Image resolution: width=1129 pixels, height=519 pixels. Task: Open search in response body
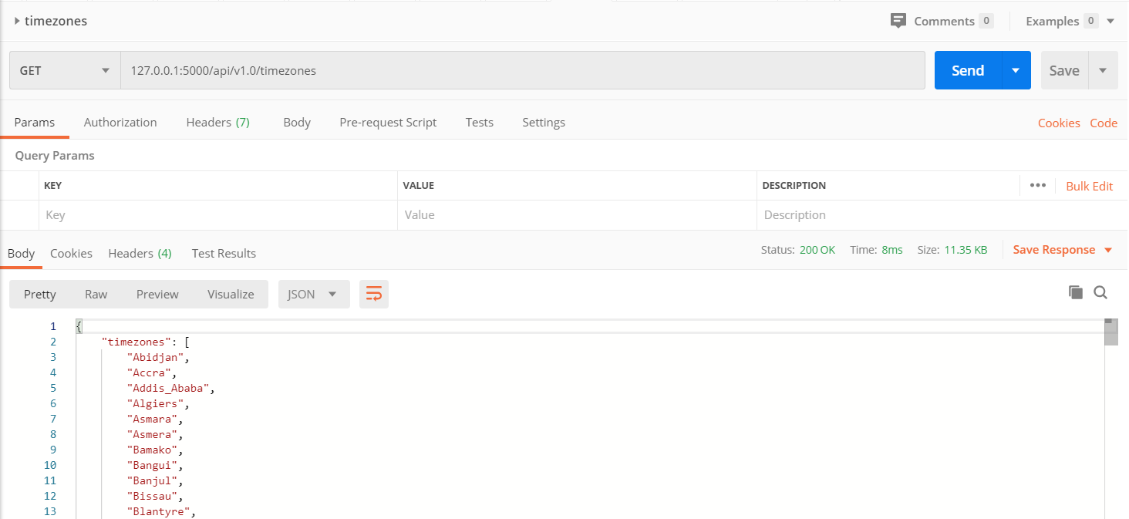pyautogui.click(x=1100, y=292)
